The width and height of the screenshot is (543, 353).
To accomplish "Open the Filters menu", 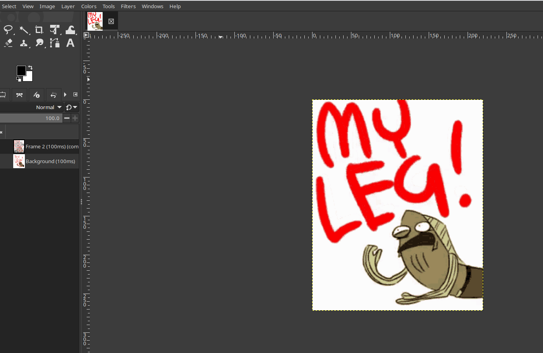I will (128, 6).
